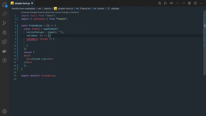Click unsaved dot on simple-form.js tab
Image resolution: width=206 pixels, height=116 pixels.
(x=32, y=3)
